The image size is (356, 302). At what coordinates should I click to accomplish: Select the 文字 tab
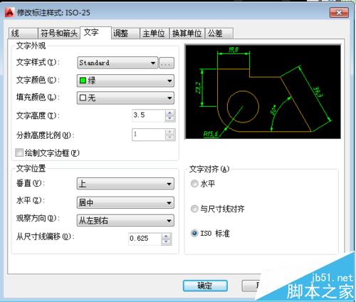(x=95, y=33)
